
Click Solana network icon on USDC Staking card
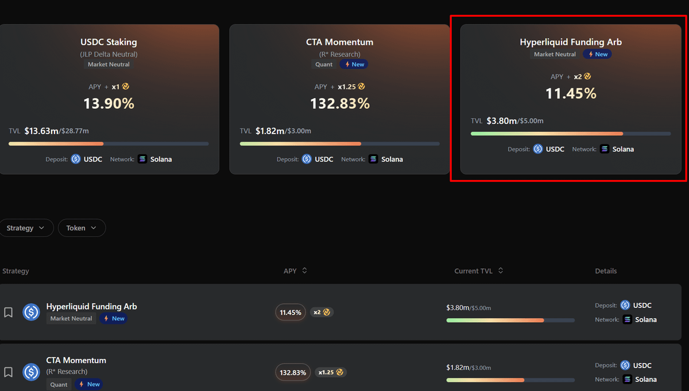click(x=142, y=159)
